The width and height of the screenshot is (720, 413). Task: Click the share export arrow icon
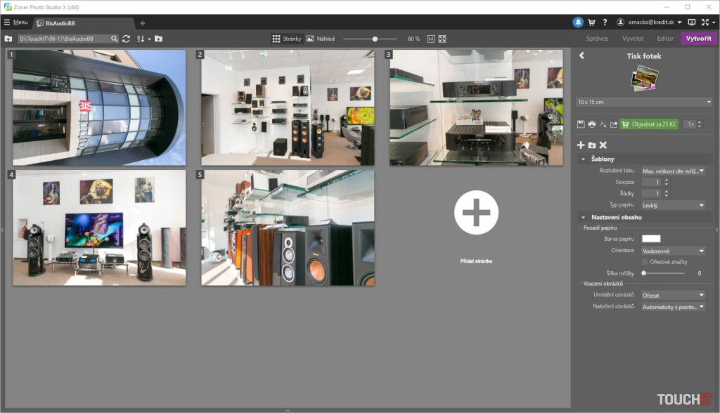click(x=613, y=124)
